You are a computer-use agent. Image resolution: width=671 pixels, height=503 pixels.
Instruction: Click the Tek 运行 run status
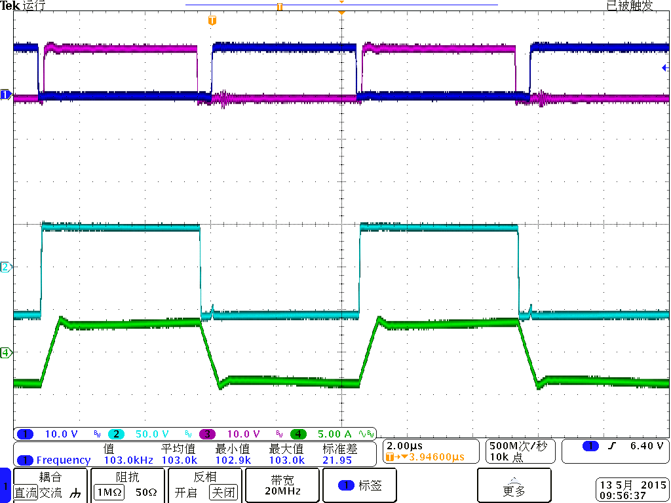[23, 5]
